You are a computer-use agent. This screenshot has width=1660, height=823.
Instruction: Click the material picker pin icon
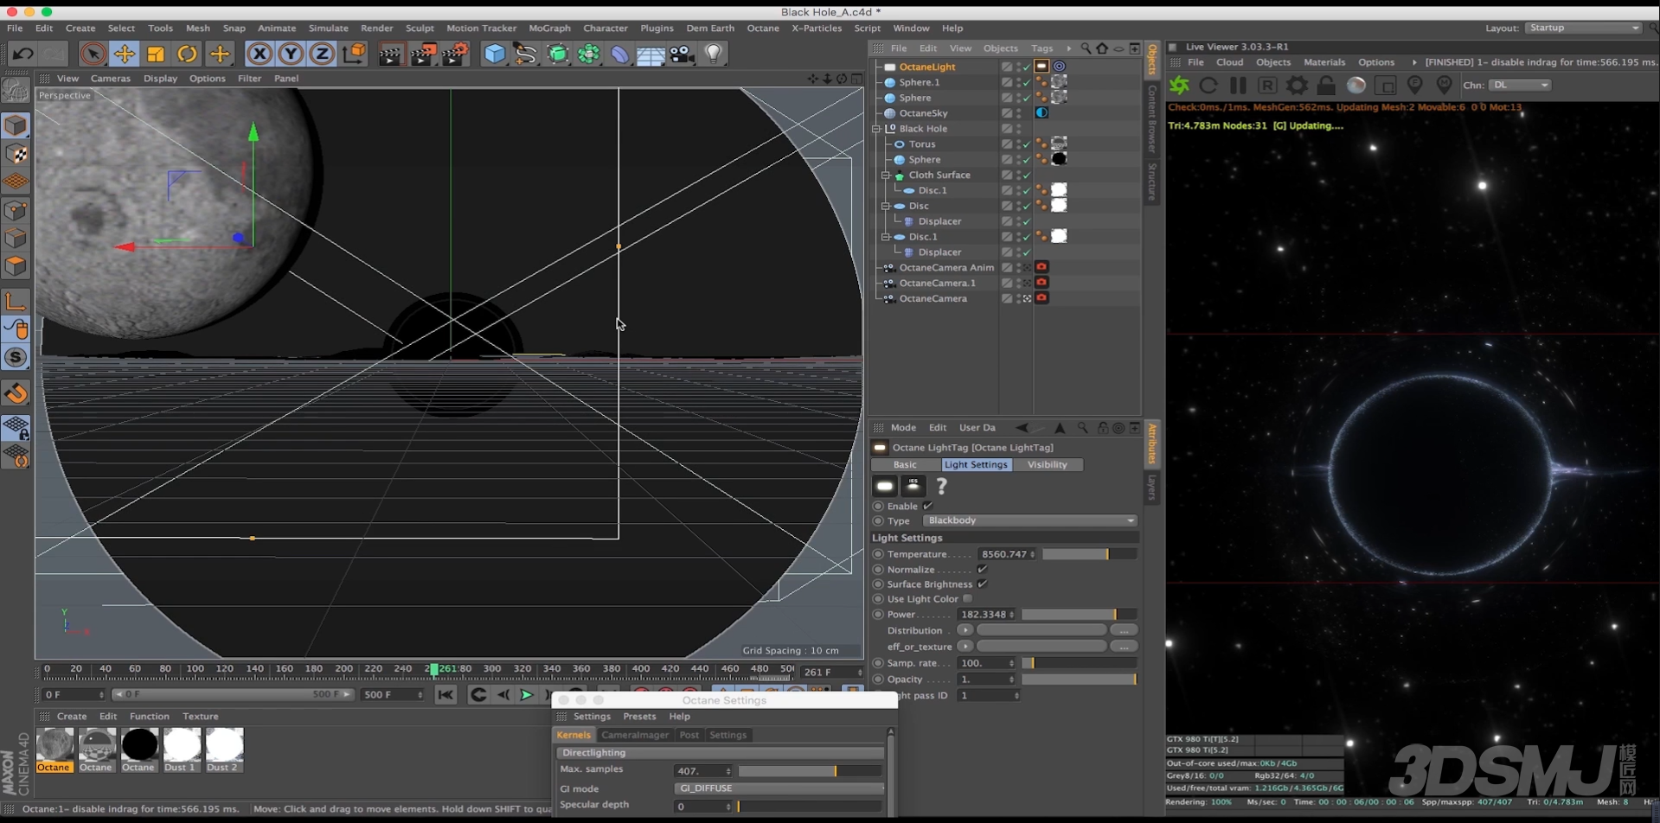[1444, 85]
